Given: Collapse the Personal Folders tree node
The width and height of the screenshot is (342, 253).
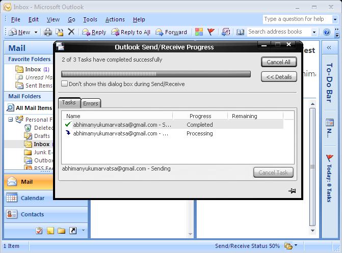Looking at the screenshot, I should click(x=10, y=120).
